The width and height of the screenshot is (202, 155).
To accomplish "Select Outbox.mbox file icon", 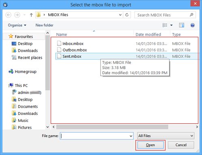I will point(59,50).
